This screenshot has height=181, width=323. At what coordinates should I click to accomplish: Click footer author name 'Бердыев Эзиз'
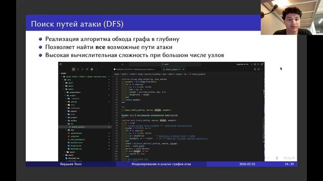(71, 164)
